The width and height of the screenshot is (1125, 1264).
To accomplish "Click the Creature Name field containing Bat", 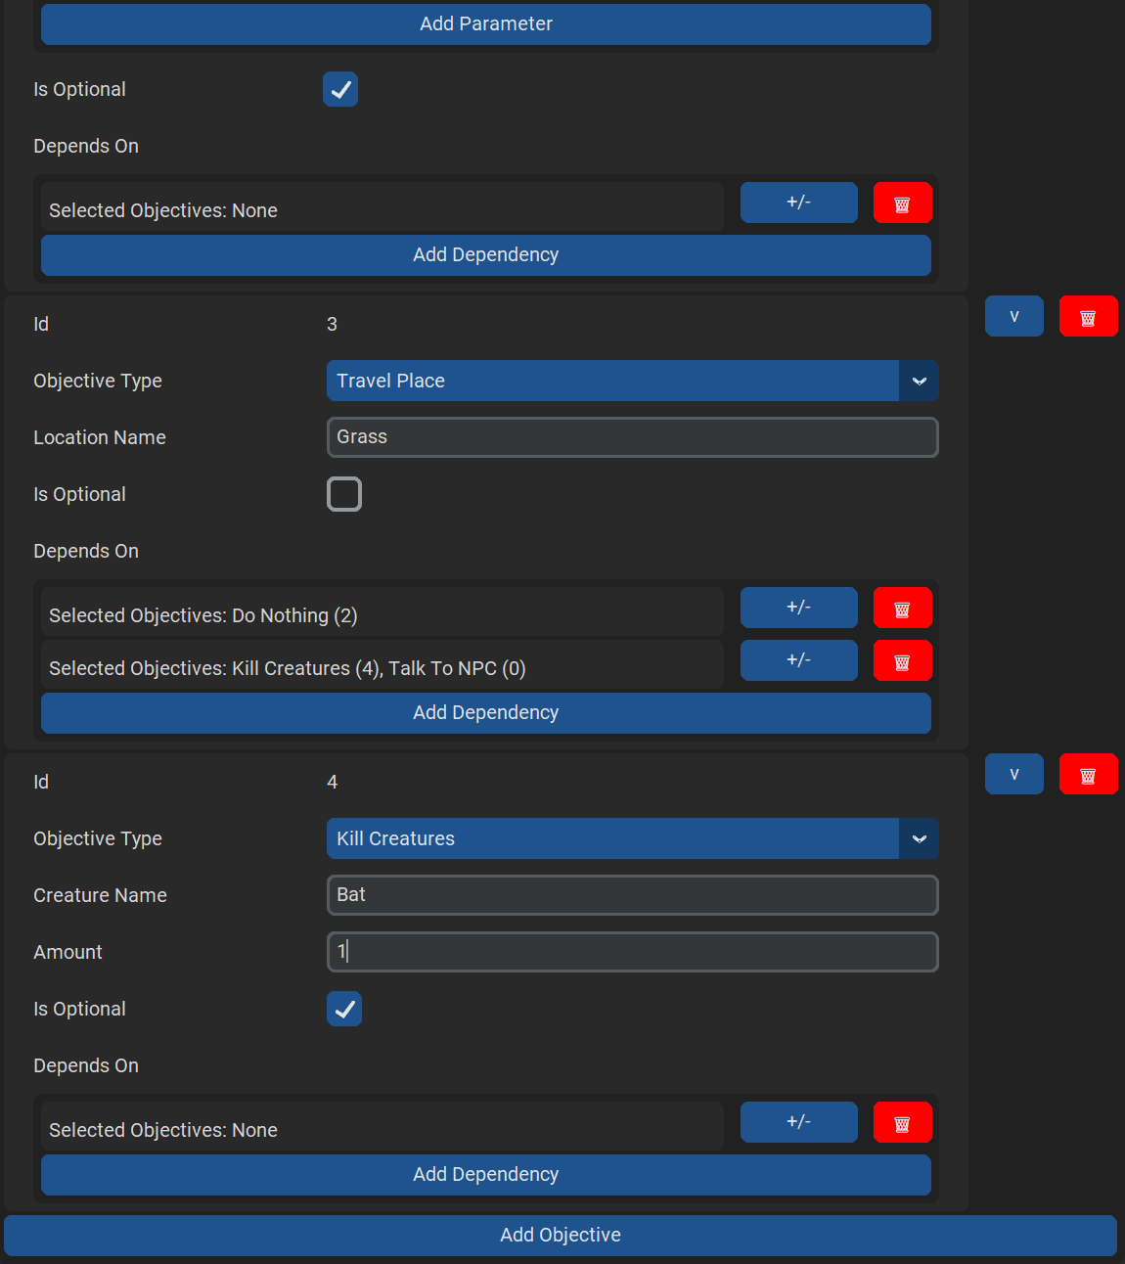I will coord(632,895).
